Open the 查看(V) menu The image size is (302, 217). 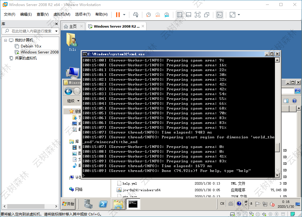tap(43, 14)
